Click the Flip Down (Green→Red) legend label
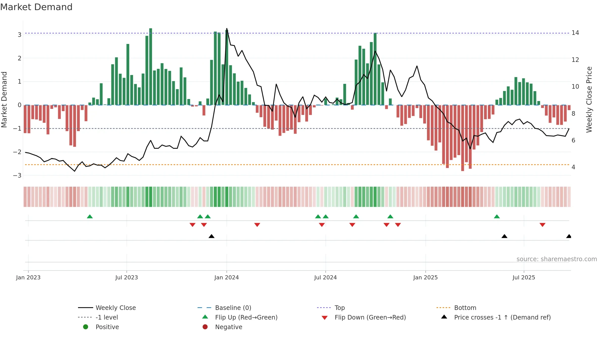Viewport: 606px width, 341px height. click(x=370, y=317)
